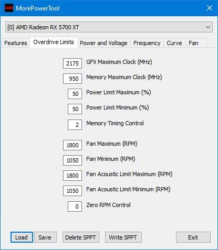This screenshot has height=250, width=218.
Task: Click the MorePowerTool window title text
Action: pos(38,8)
